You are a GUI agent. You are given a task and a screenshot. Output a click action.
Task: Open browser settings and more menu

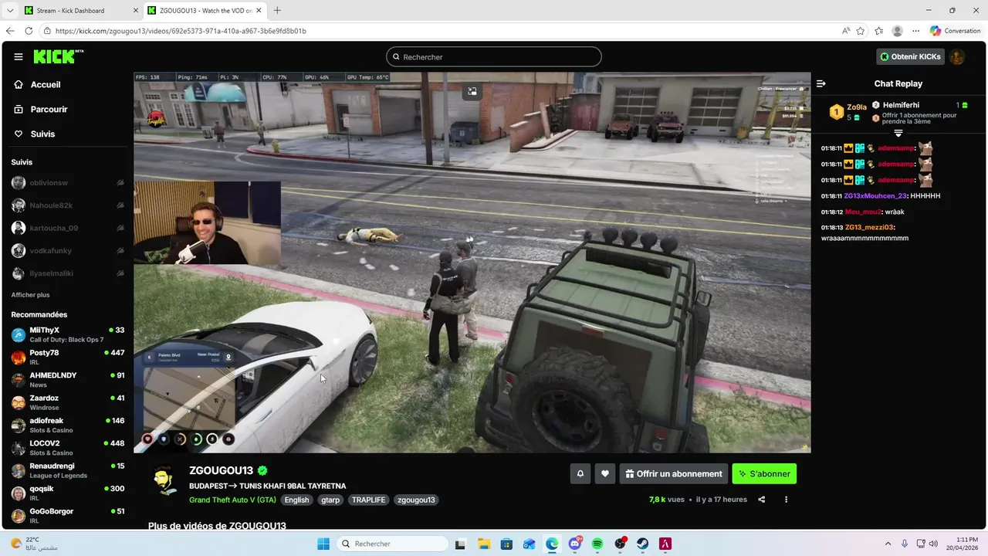[x=916, y=31]
